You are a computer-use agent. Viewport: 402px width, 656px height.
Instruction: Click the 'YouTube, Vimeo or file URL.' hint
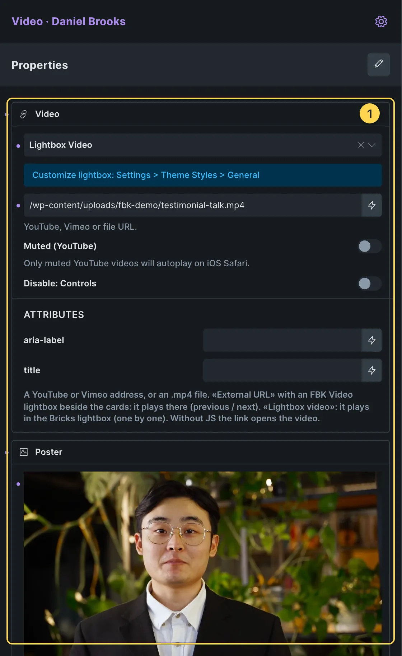click(x=80, y=227)
